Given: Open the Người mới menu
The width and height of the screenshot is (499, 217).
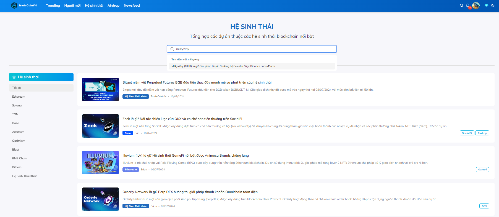Looking at the screenshot, I should 72,6.
